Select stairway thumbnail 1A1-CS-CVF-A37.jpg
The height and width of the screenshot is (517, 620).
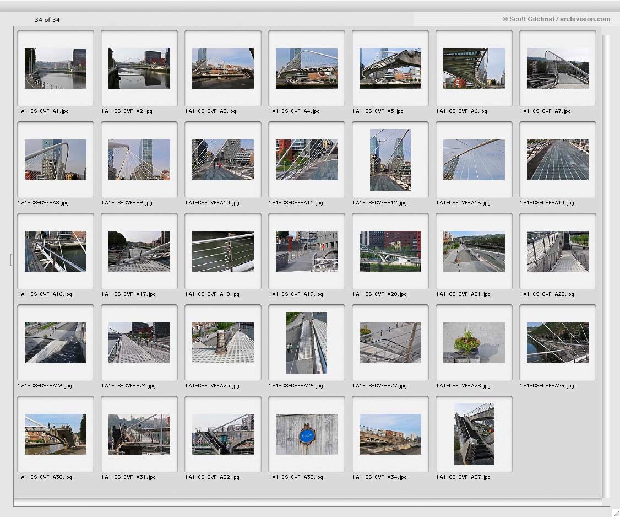point(474,434)
